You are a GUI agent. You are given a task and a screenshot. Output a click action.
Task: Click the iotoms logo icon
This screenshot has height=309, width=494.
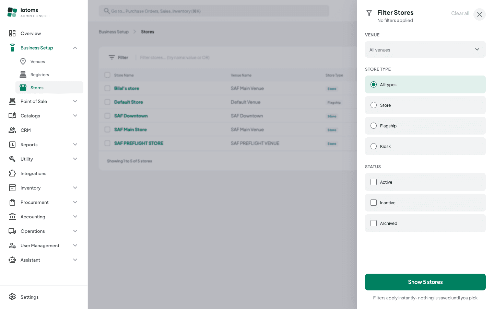(x=12, y=12)
